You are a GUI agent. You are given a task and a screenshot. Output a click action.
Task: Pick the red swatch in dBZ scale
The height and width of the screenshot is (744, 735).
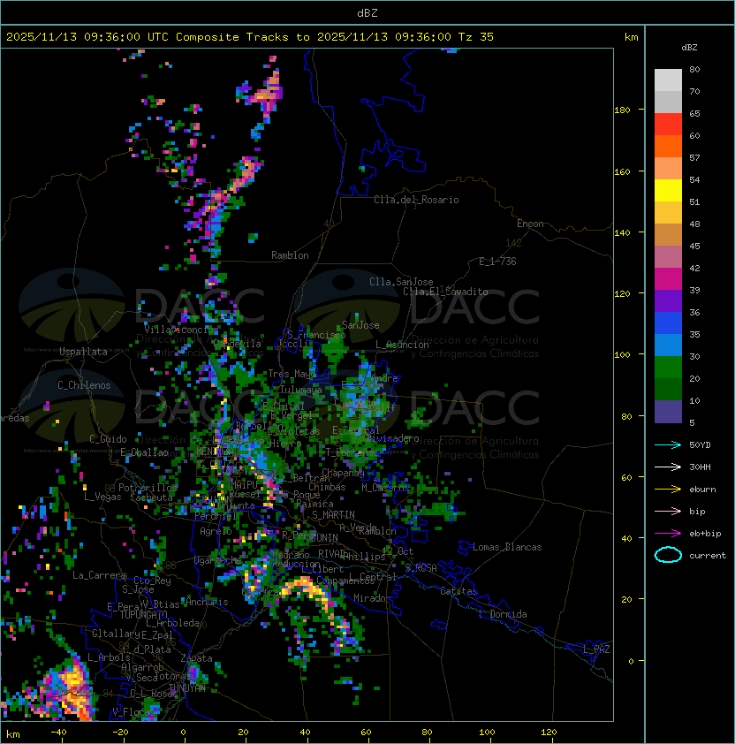tap(668, 125)
